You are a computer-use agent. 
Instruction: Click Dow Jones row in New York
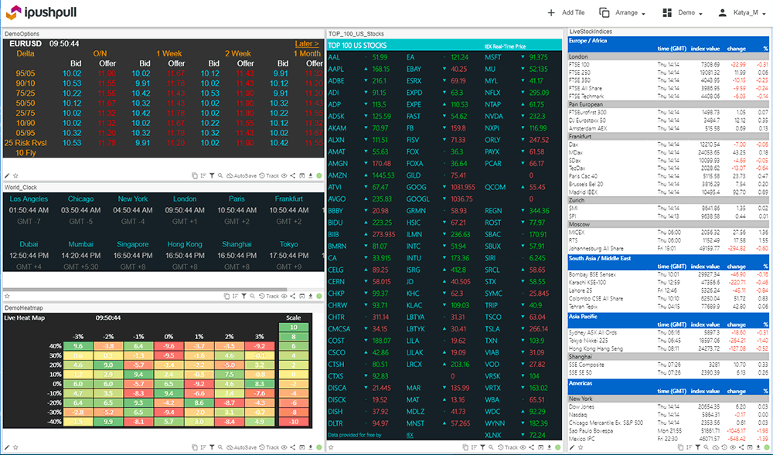(x=669, y=407)
